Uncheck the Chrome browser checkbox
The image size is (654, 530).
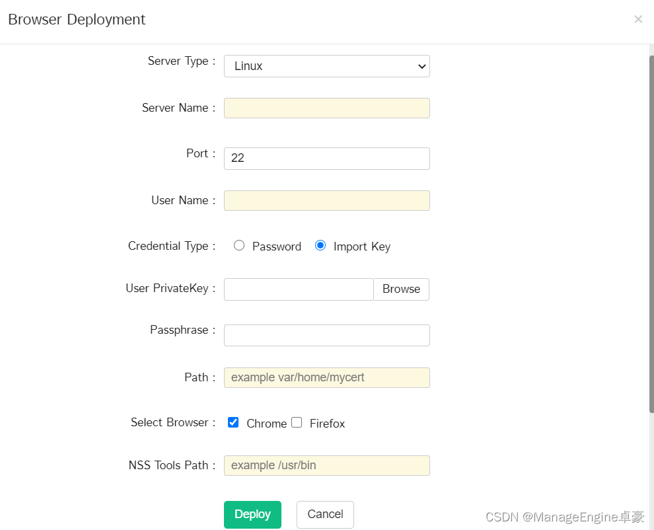click(233, 422)
